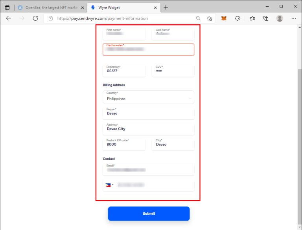Image resolution: width=302 pixels, height=230 pixels.
Task: Click the profile avatar icon
Action: (x=280, y=18)
